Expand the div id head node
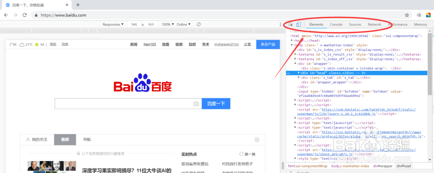 [299, 73]
